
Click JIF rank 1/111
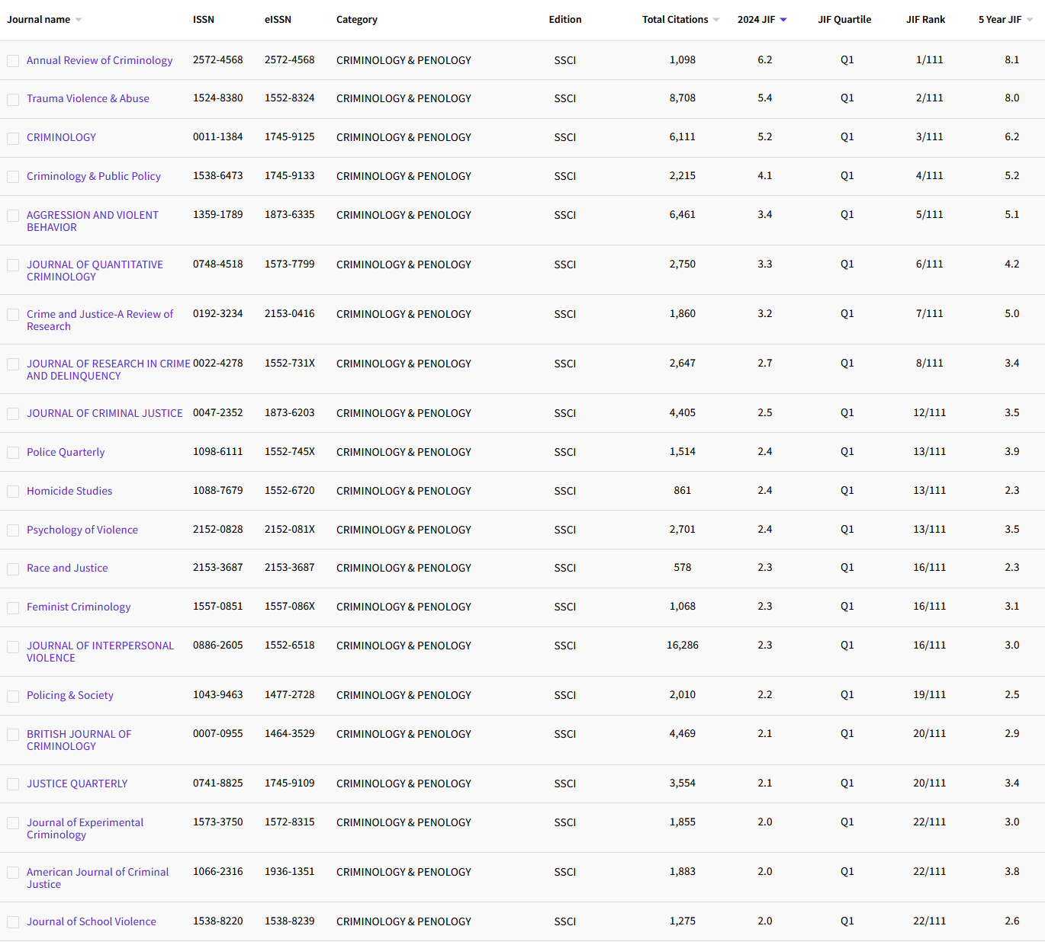pos(930,59)
